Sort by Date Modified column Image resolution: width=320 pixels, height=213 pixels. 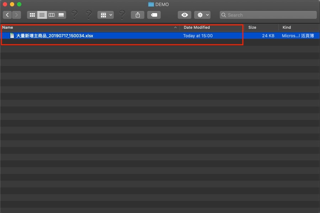point(212,27)
